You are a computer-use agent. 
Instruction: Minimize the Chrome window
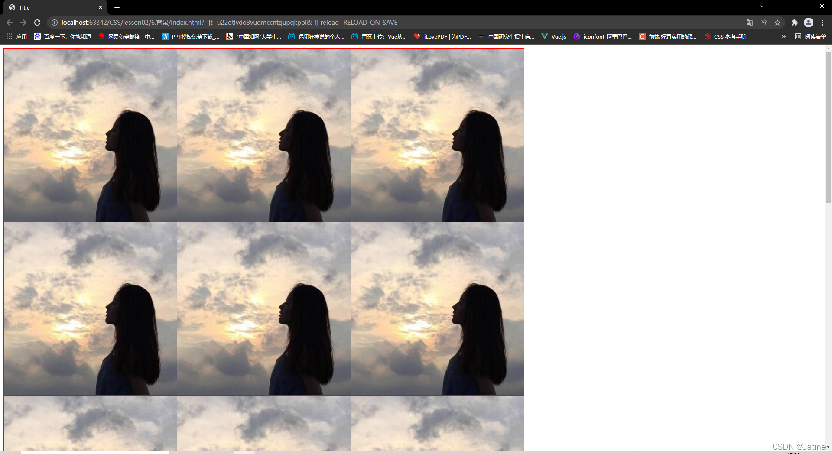tap(782, 6)
